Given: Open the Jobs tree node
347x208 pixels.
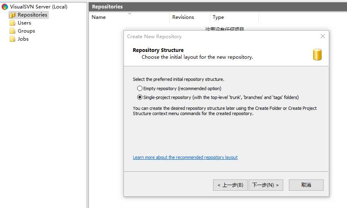Looking at the screenshot, I should [23, 39].
